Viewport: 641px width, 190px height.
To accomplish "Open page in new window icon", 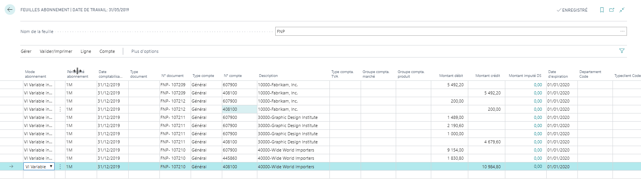I will point(612,10).
